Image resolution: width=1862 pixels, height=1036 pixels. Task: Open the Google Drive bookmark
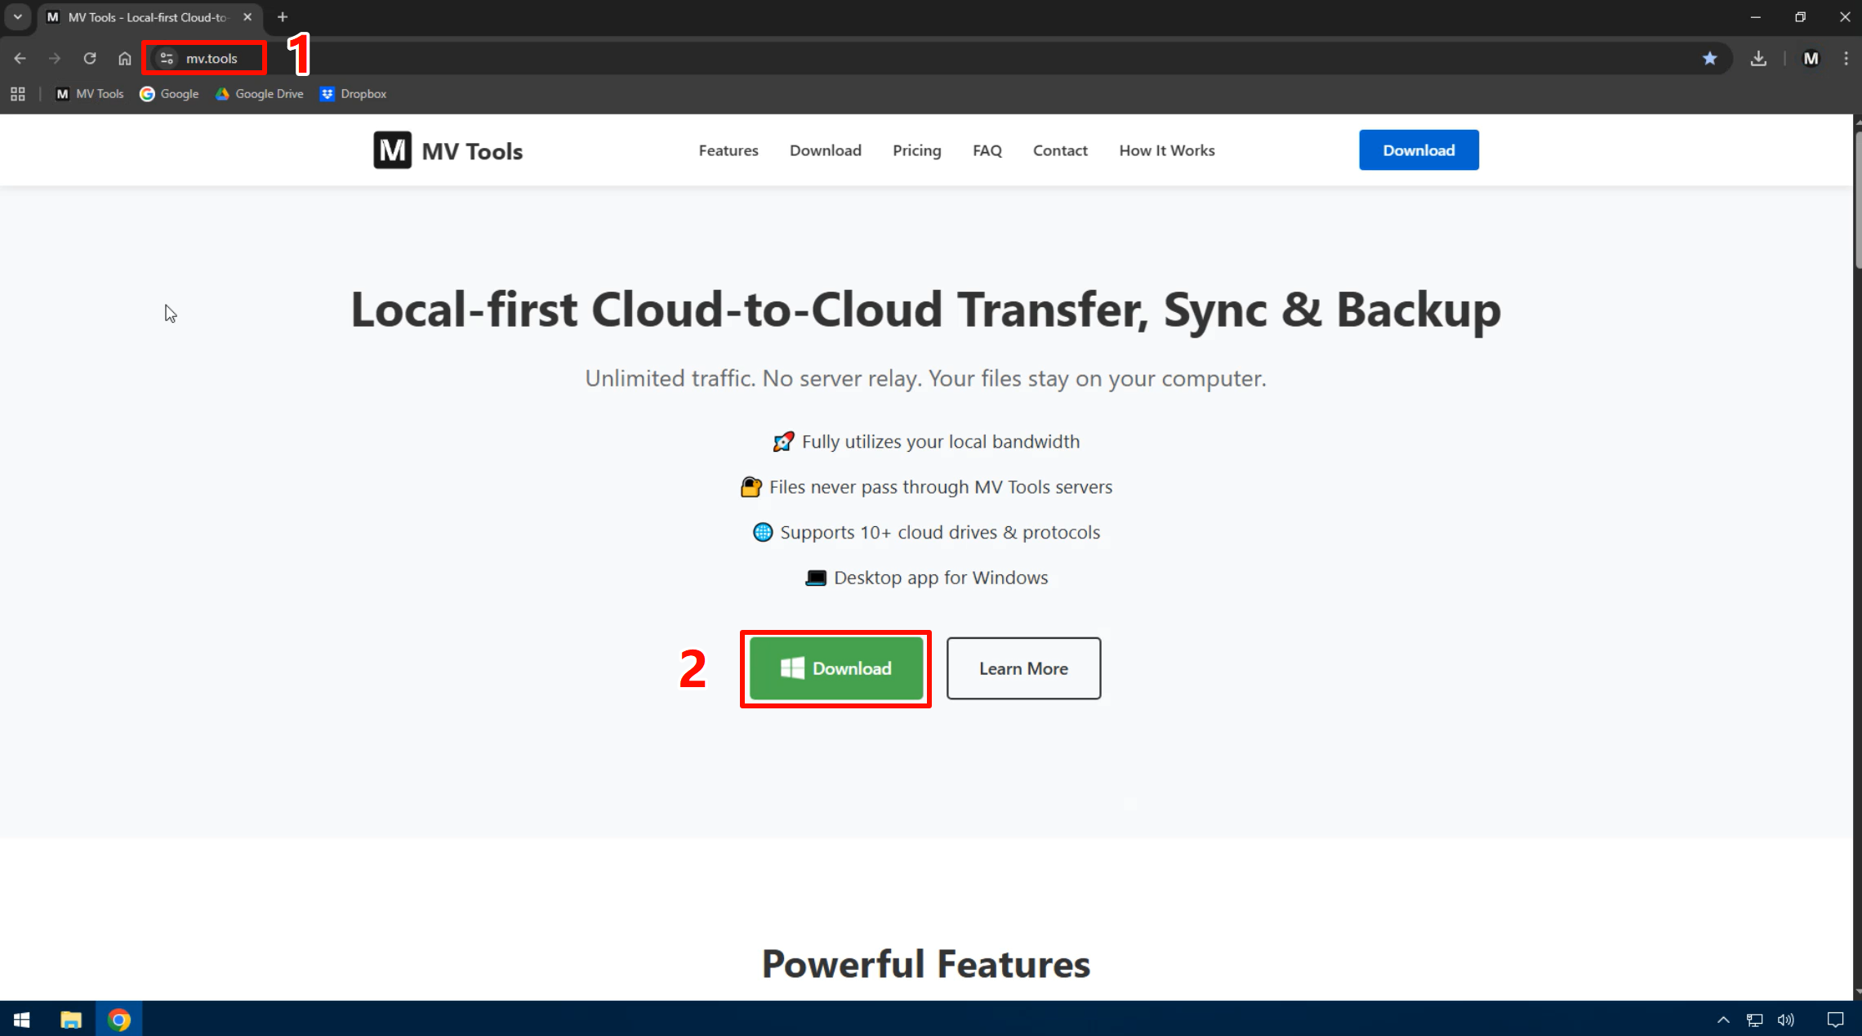pyautogui.click(x=260, y=94)
